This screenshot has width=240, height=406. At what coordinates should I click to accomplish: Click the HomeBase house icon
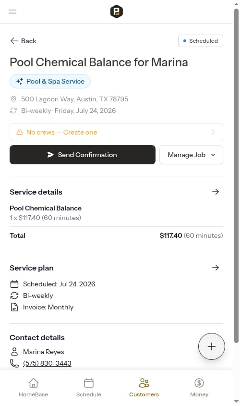point(34,383)
